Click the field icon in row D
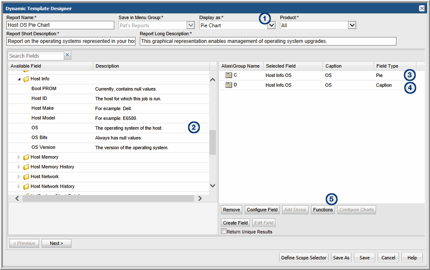Viewport: 430px width, 270px height. pos(229,85)
